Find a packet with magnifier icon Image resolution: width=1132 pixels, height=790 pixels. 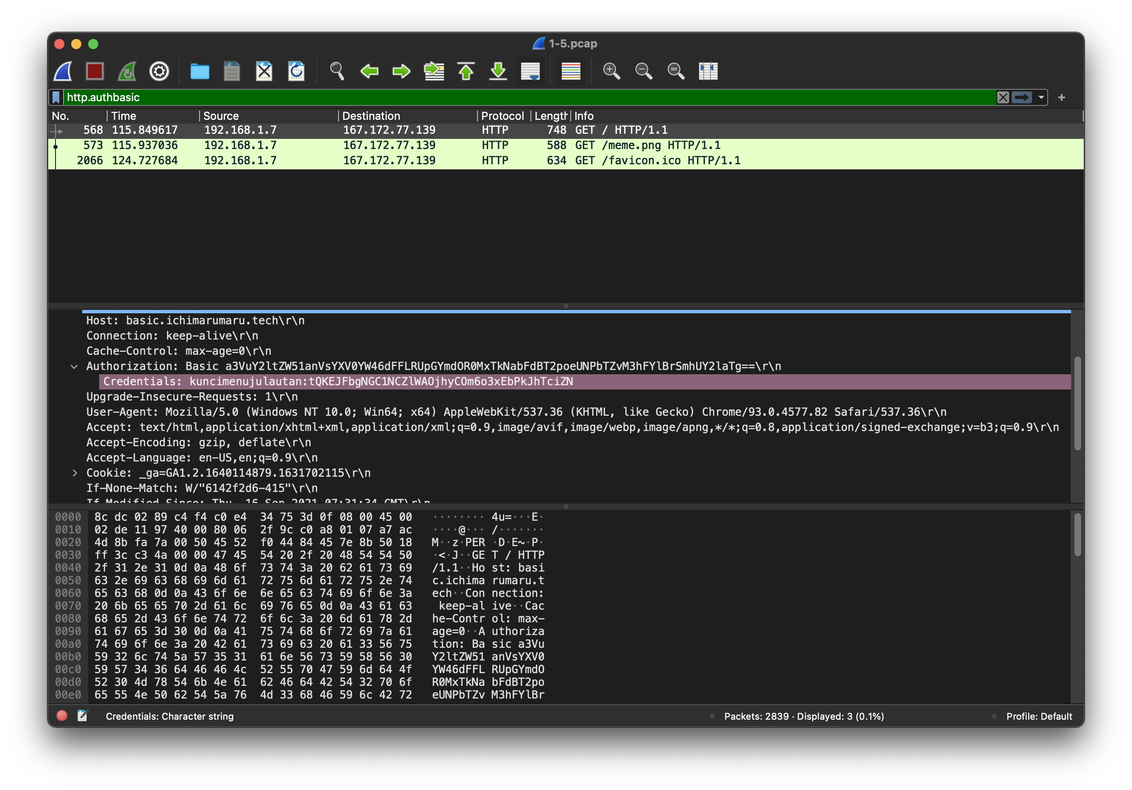(x=337, y=71)
